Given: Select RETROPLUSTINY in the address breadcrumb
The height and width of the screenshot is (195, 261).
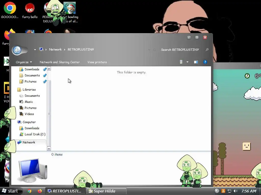Looking at the screenshot, I should point(81,50).
